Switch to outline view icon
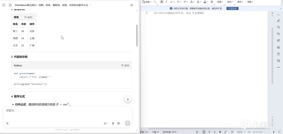The image size is (283, 134). tap(209, 132)
